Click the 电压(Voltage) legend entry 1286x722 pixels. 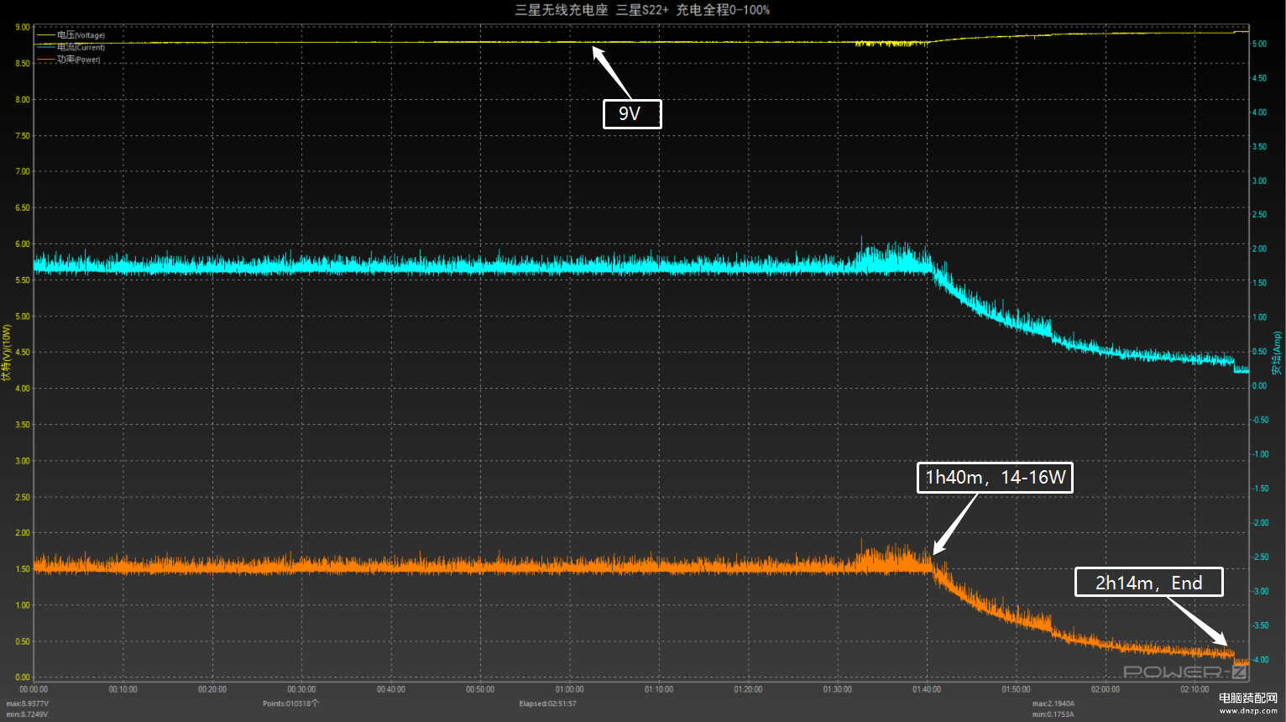click(x=71, y=35)
